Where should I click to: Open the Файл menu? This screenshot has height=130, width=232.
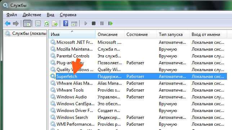[12, 15]
